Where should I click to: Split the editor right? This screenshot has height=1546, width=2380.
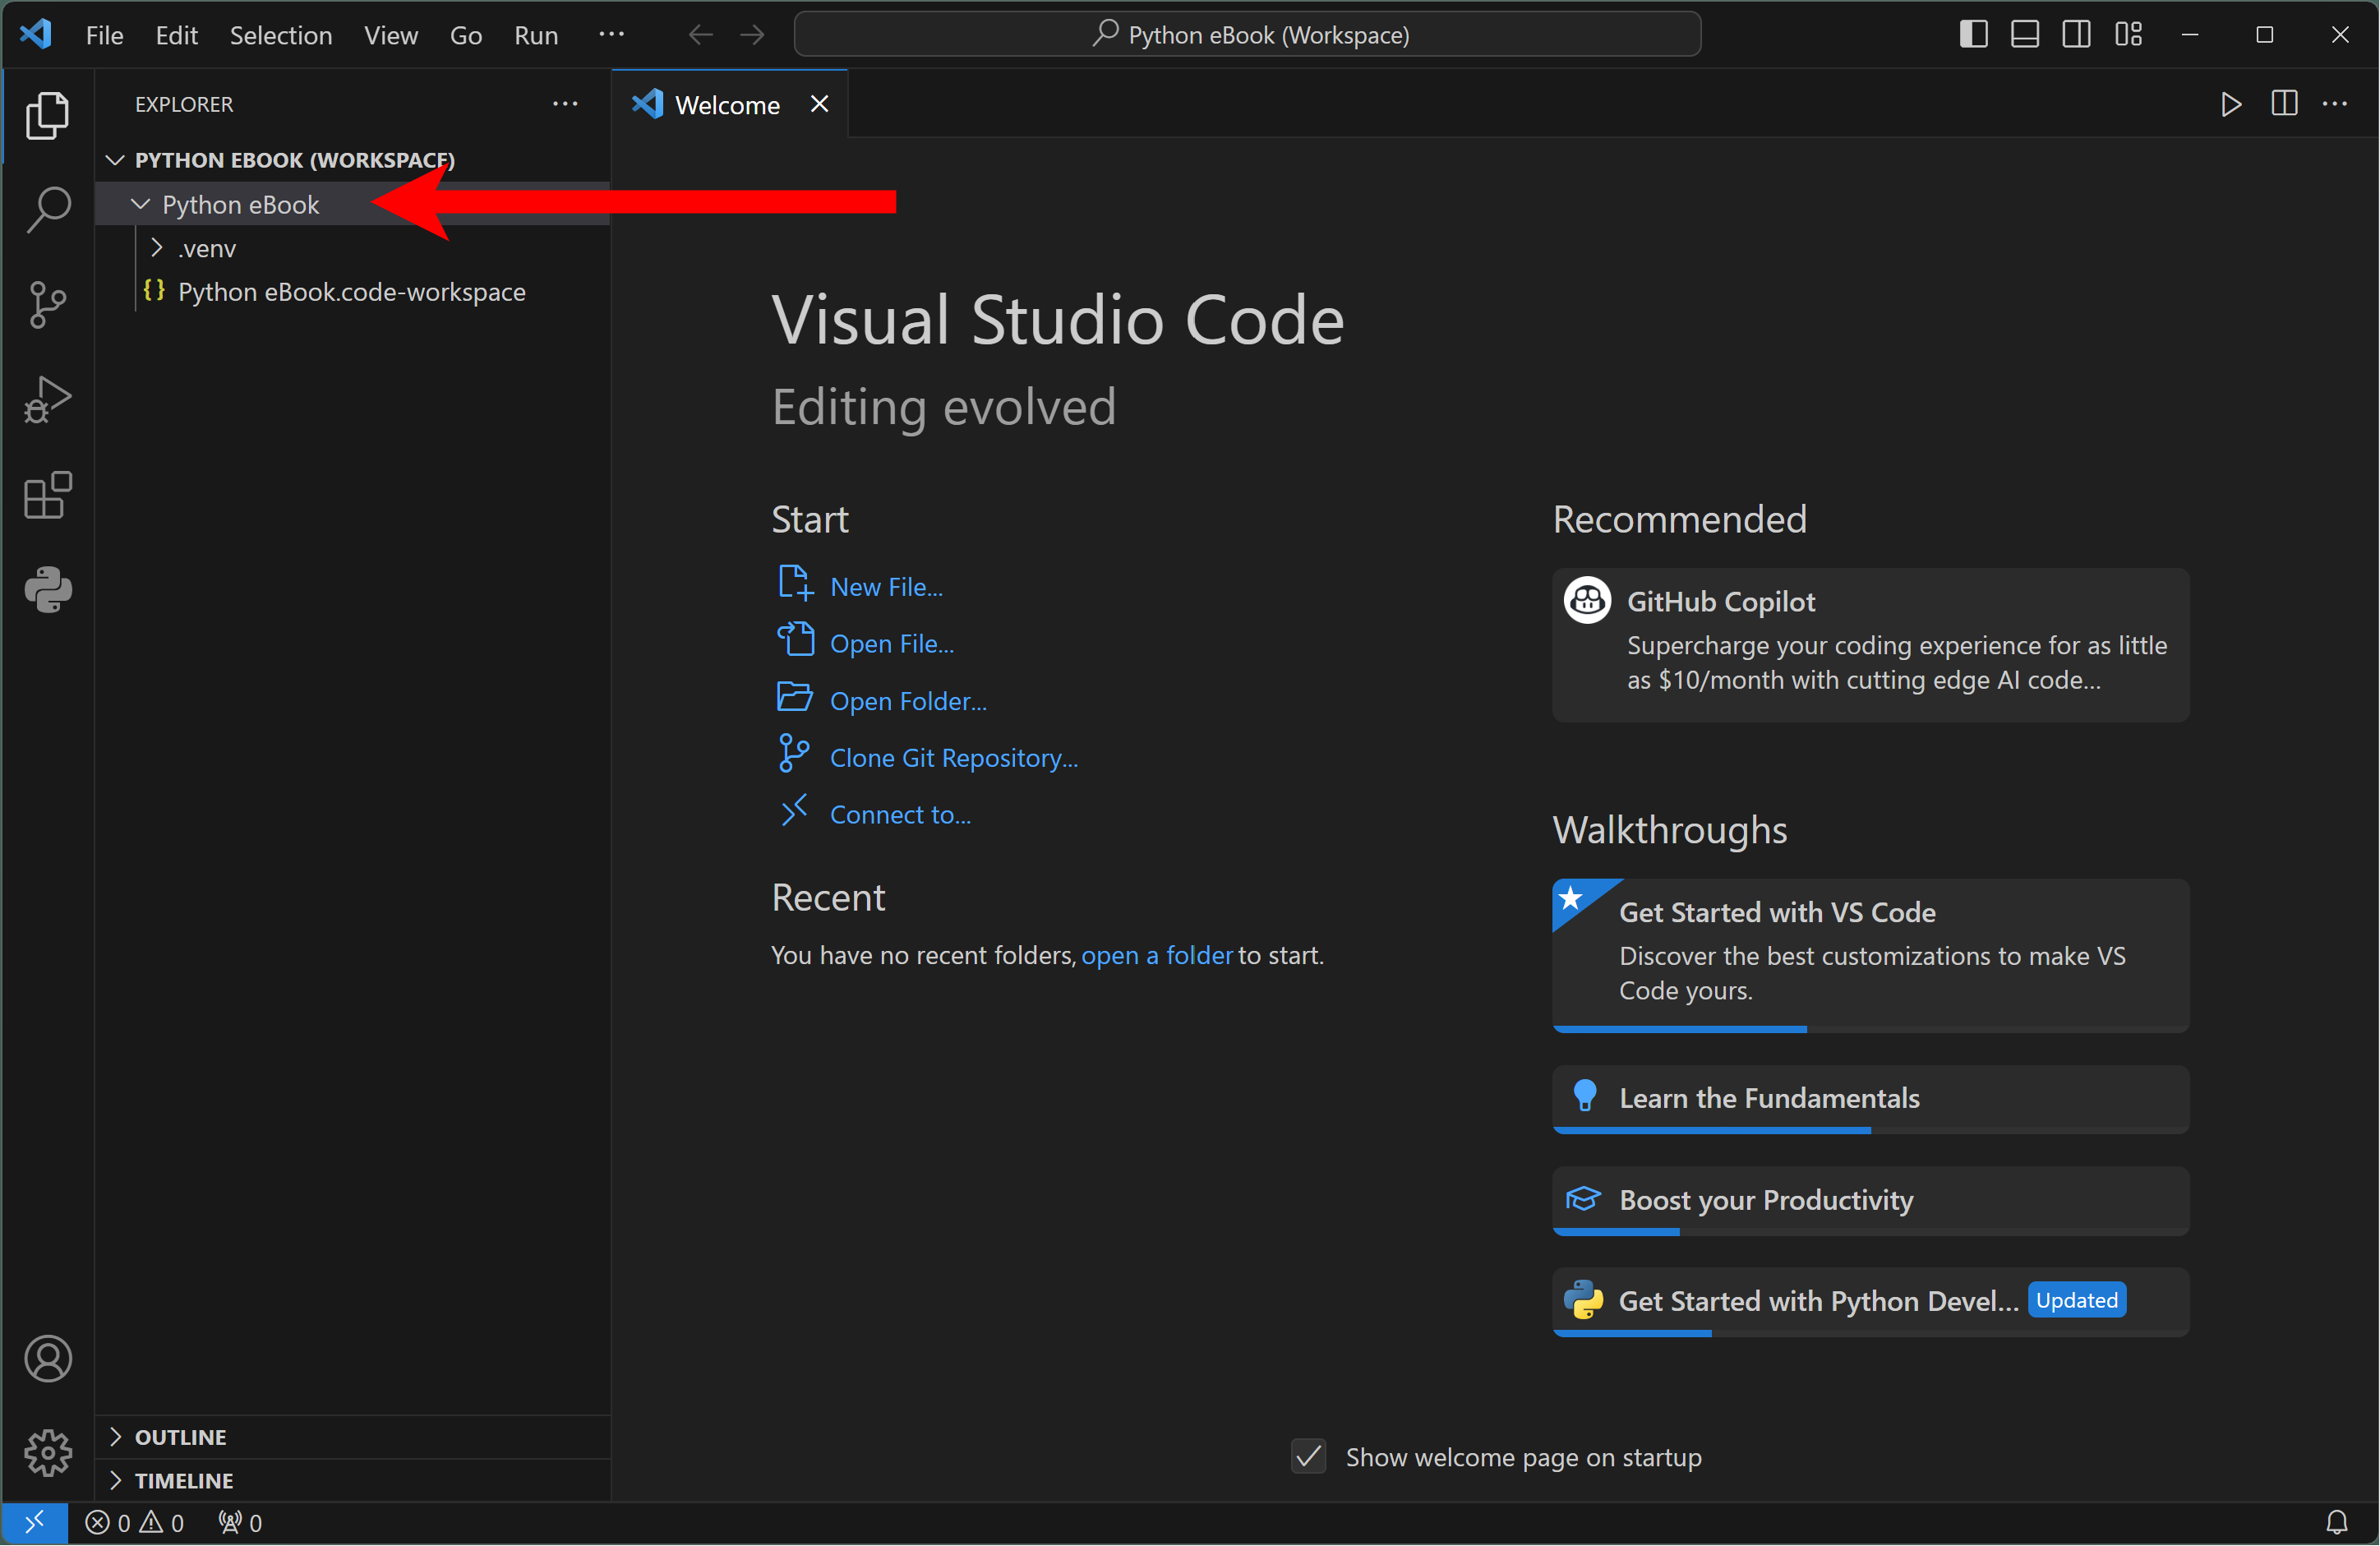2284,104
